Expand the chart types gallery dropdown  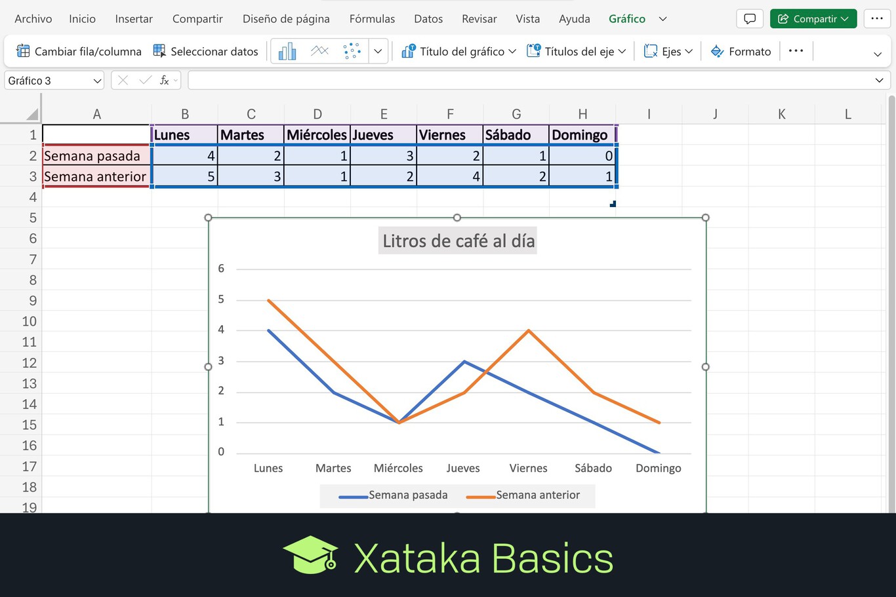(x=378, y=51)
